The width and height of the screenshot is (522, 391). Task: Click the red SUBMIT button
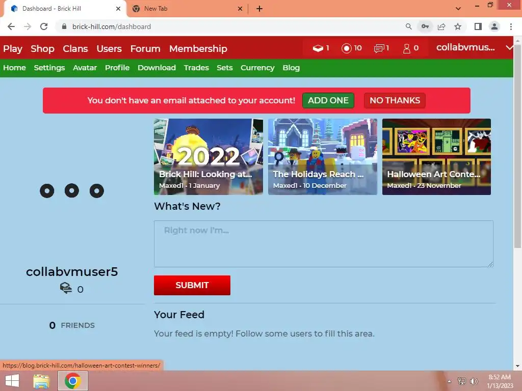point(192,285)
